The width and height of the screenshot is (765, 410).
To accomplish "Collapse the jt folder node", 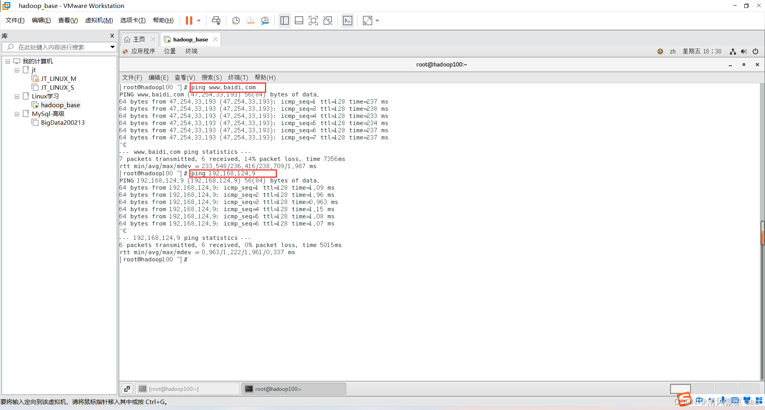I will pos(17,70).
